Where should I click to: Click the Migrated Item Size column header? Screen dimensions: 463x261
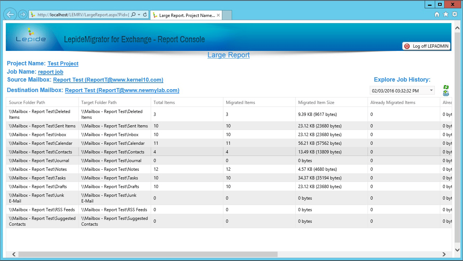pyautogui.click(x=331, y=103)
